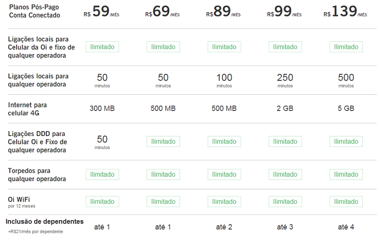
Task: Click the R$ 59/mês plan price
Action: click(102, 12)
